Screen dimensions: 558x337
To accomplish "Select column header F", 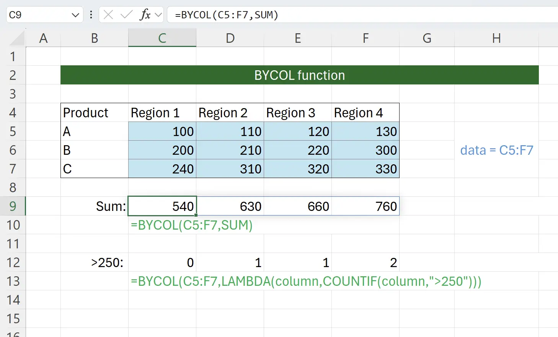I will pos(365,38).
